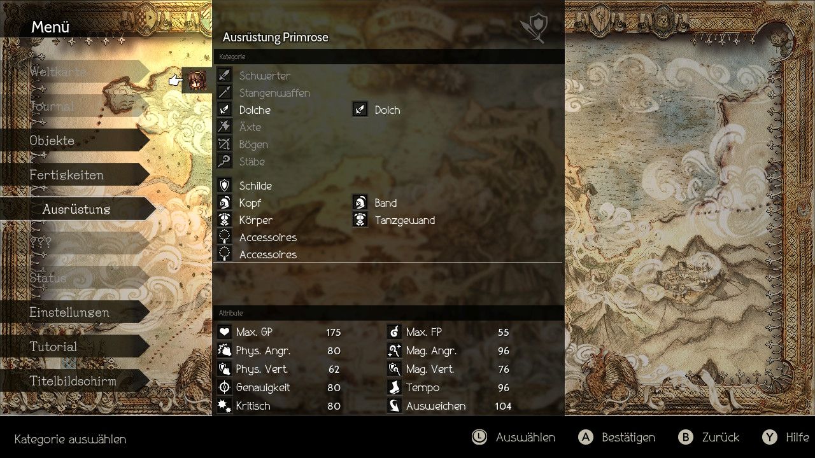Click the Bestätigen A button prompt
815x458 pixels.
coord(616,437)
